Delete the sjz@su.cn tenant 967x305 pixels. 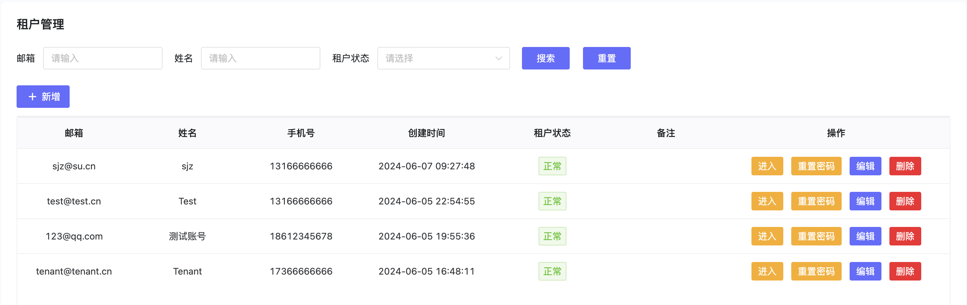point(905,166)
